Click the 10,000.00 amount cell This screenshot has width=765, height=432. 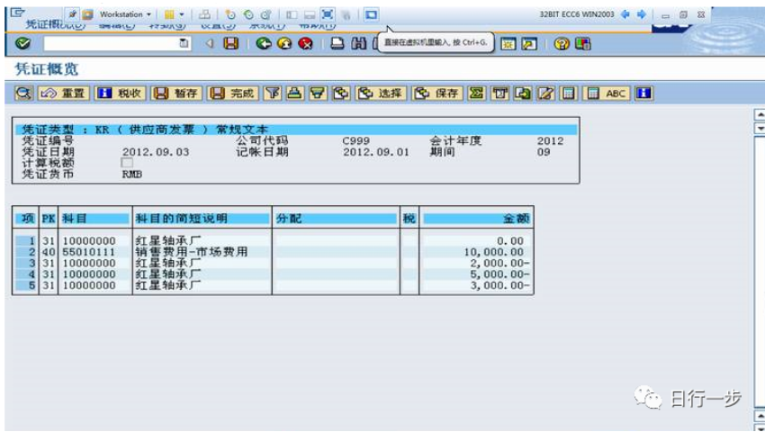click(x=493, y=252)
